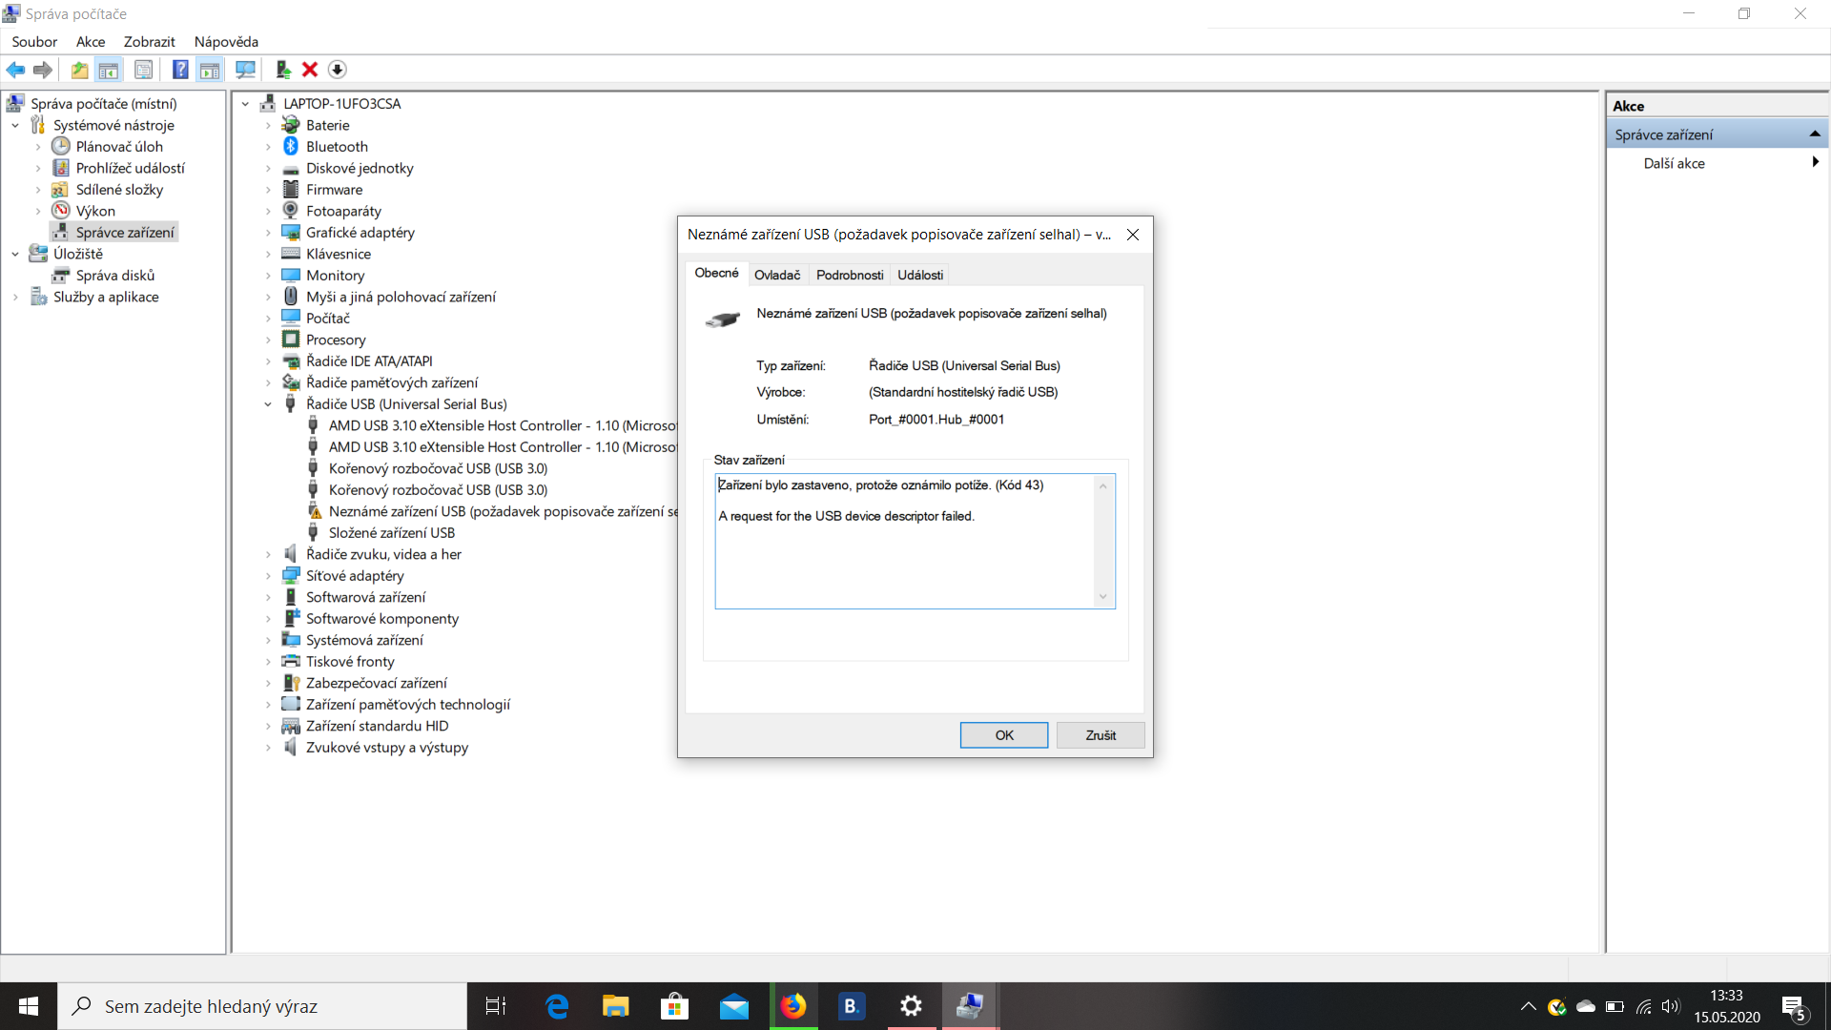
Task: Click the OK button in dialog
Action: (x=1003, y=735)
